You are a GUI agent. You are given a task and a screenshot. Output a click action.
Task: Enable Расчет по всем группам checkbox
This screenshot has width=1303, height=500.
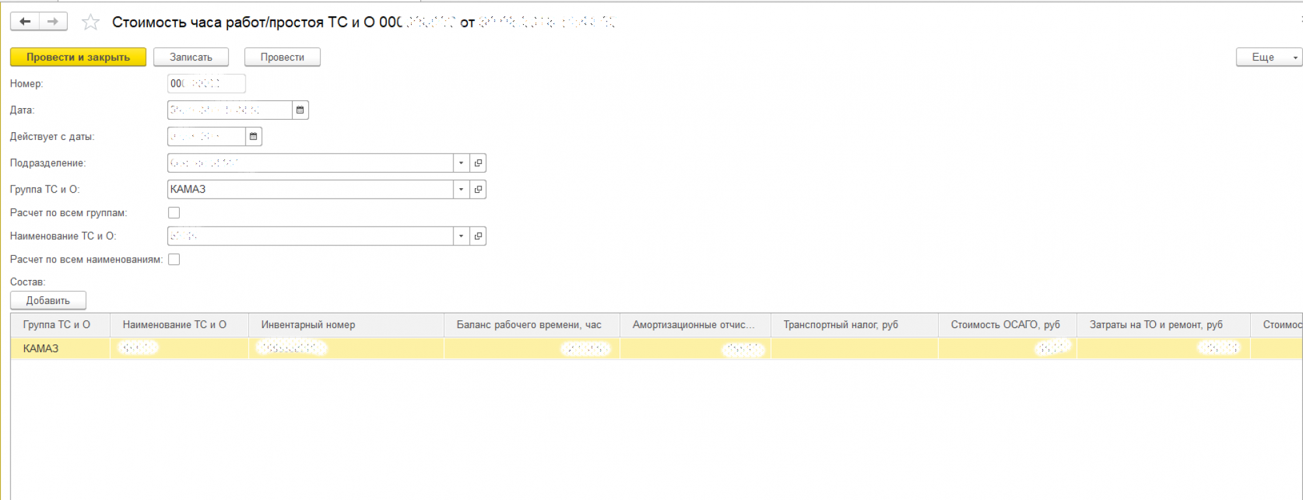pos(174,213)
